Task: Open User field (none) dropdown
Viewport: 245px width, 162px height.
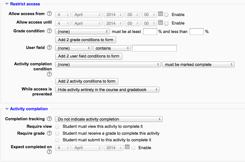Action: point(73,48)
